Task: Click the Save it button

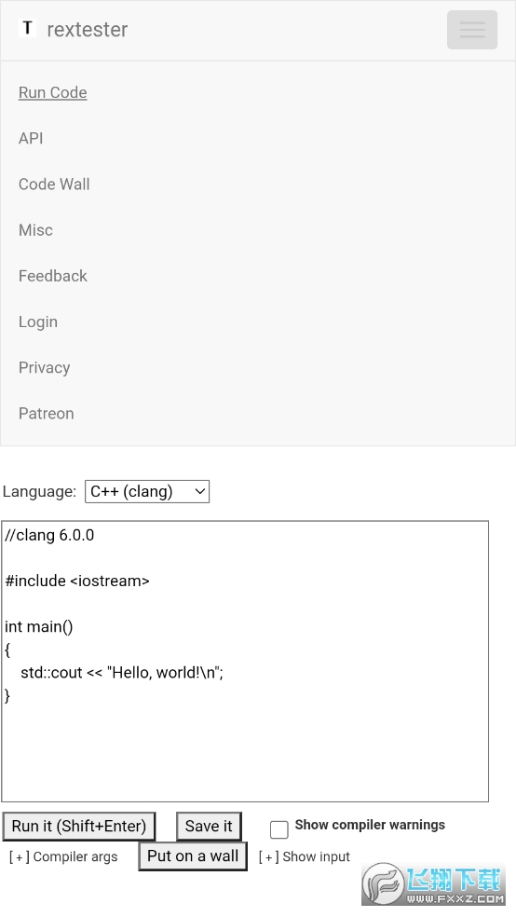Action: 209,826
